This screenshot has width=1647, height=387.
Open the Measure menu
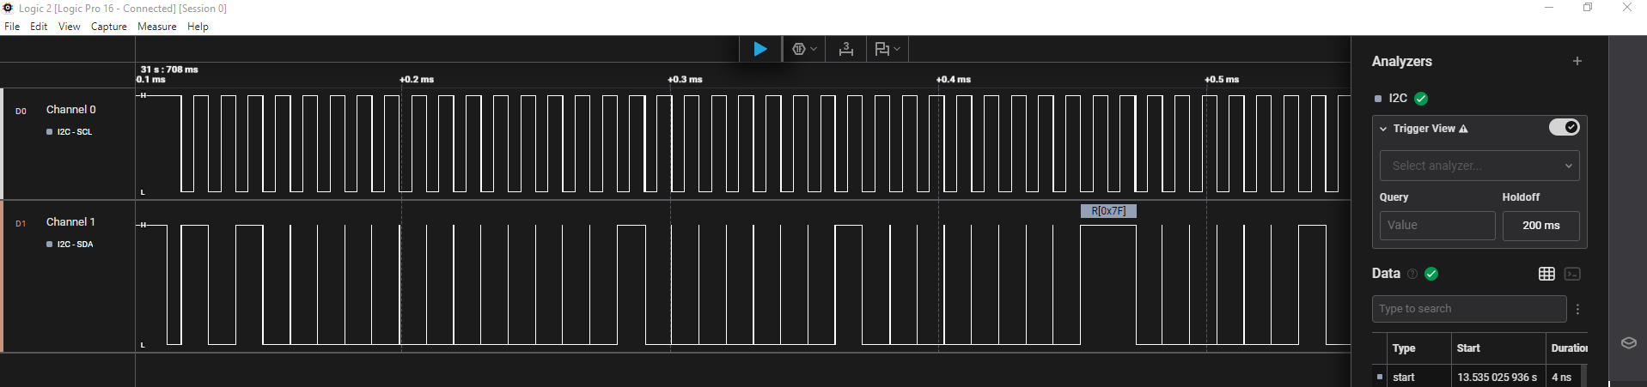point(157,27)
